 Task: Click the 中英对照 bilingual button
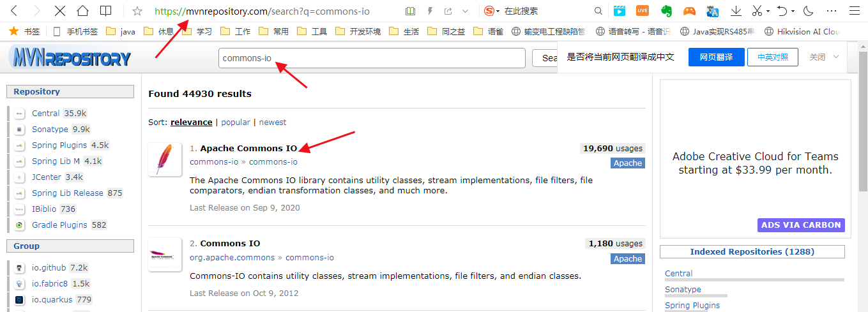(773, 57)
